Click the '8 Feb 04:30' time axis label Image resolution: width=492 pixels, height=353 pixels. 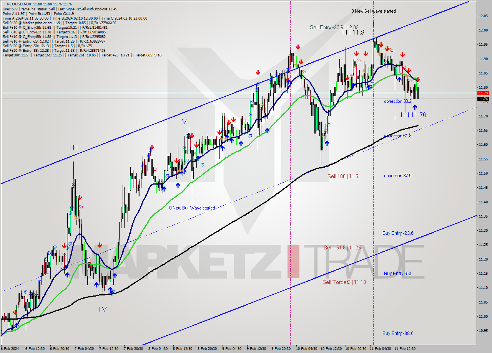[x=158, y=349]
